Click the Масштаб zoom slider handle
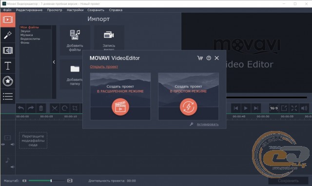Screen dimensions: 312x186 click(51, 181)
